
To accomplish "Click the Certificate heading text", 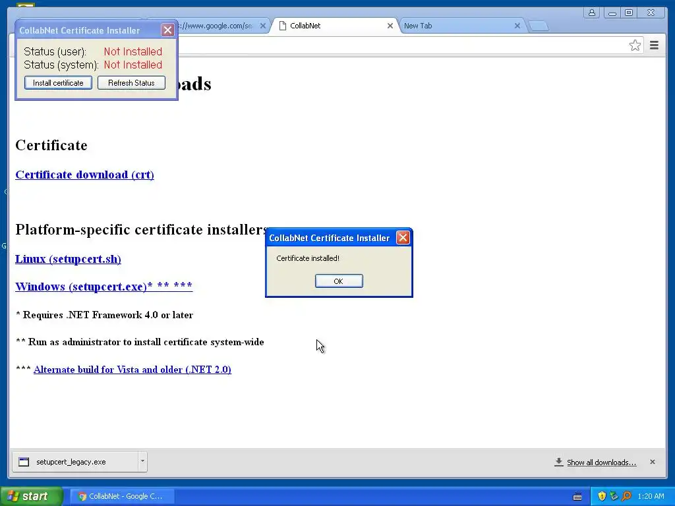I will (51, 146).
